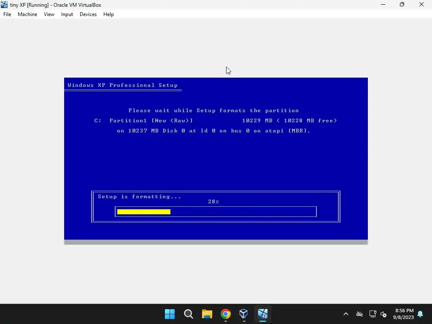Open the notifications bell icon
The height and width of the screenshot is (324, 432).
420,314
